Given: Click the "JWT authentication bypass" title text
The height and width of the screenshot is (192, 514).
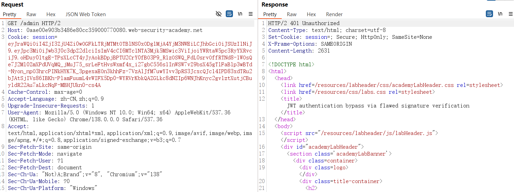Looking at the screenshot, I should (378, 106).
